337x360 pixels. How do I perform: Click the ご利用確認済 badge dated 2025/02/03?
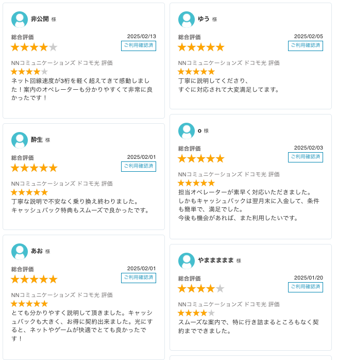click(306, 157)
